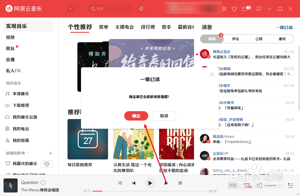Click the NetEase Cloud Music logo
Viewport: 300px width, 196px height.
coord(24,8)
